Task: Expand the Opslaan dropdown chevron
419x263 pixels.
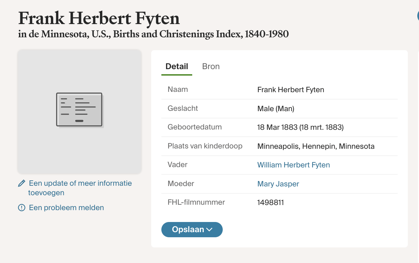Action: click(209, 229)
